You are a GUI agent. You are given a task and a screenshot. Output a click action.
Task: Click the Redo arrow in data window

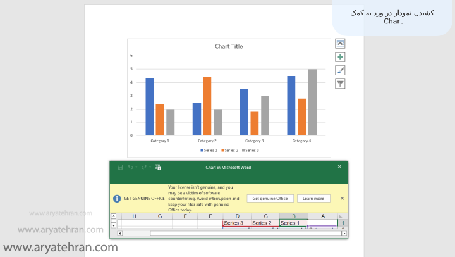click(x=143, y=167)
